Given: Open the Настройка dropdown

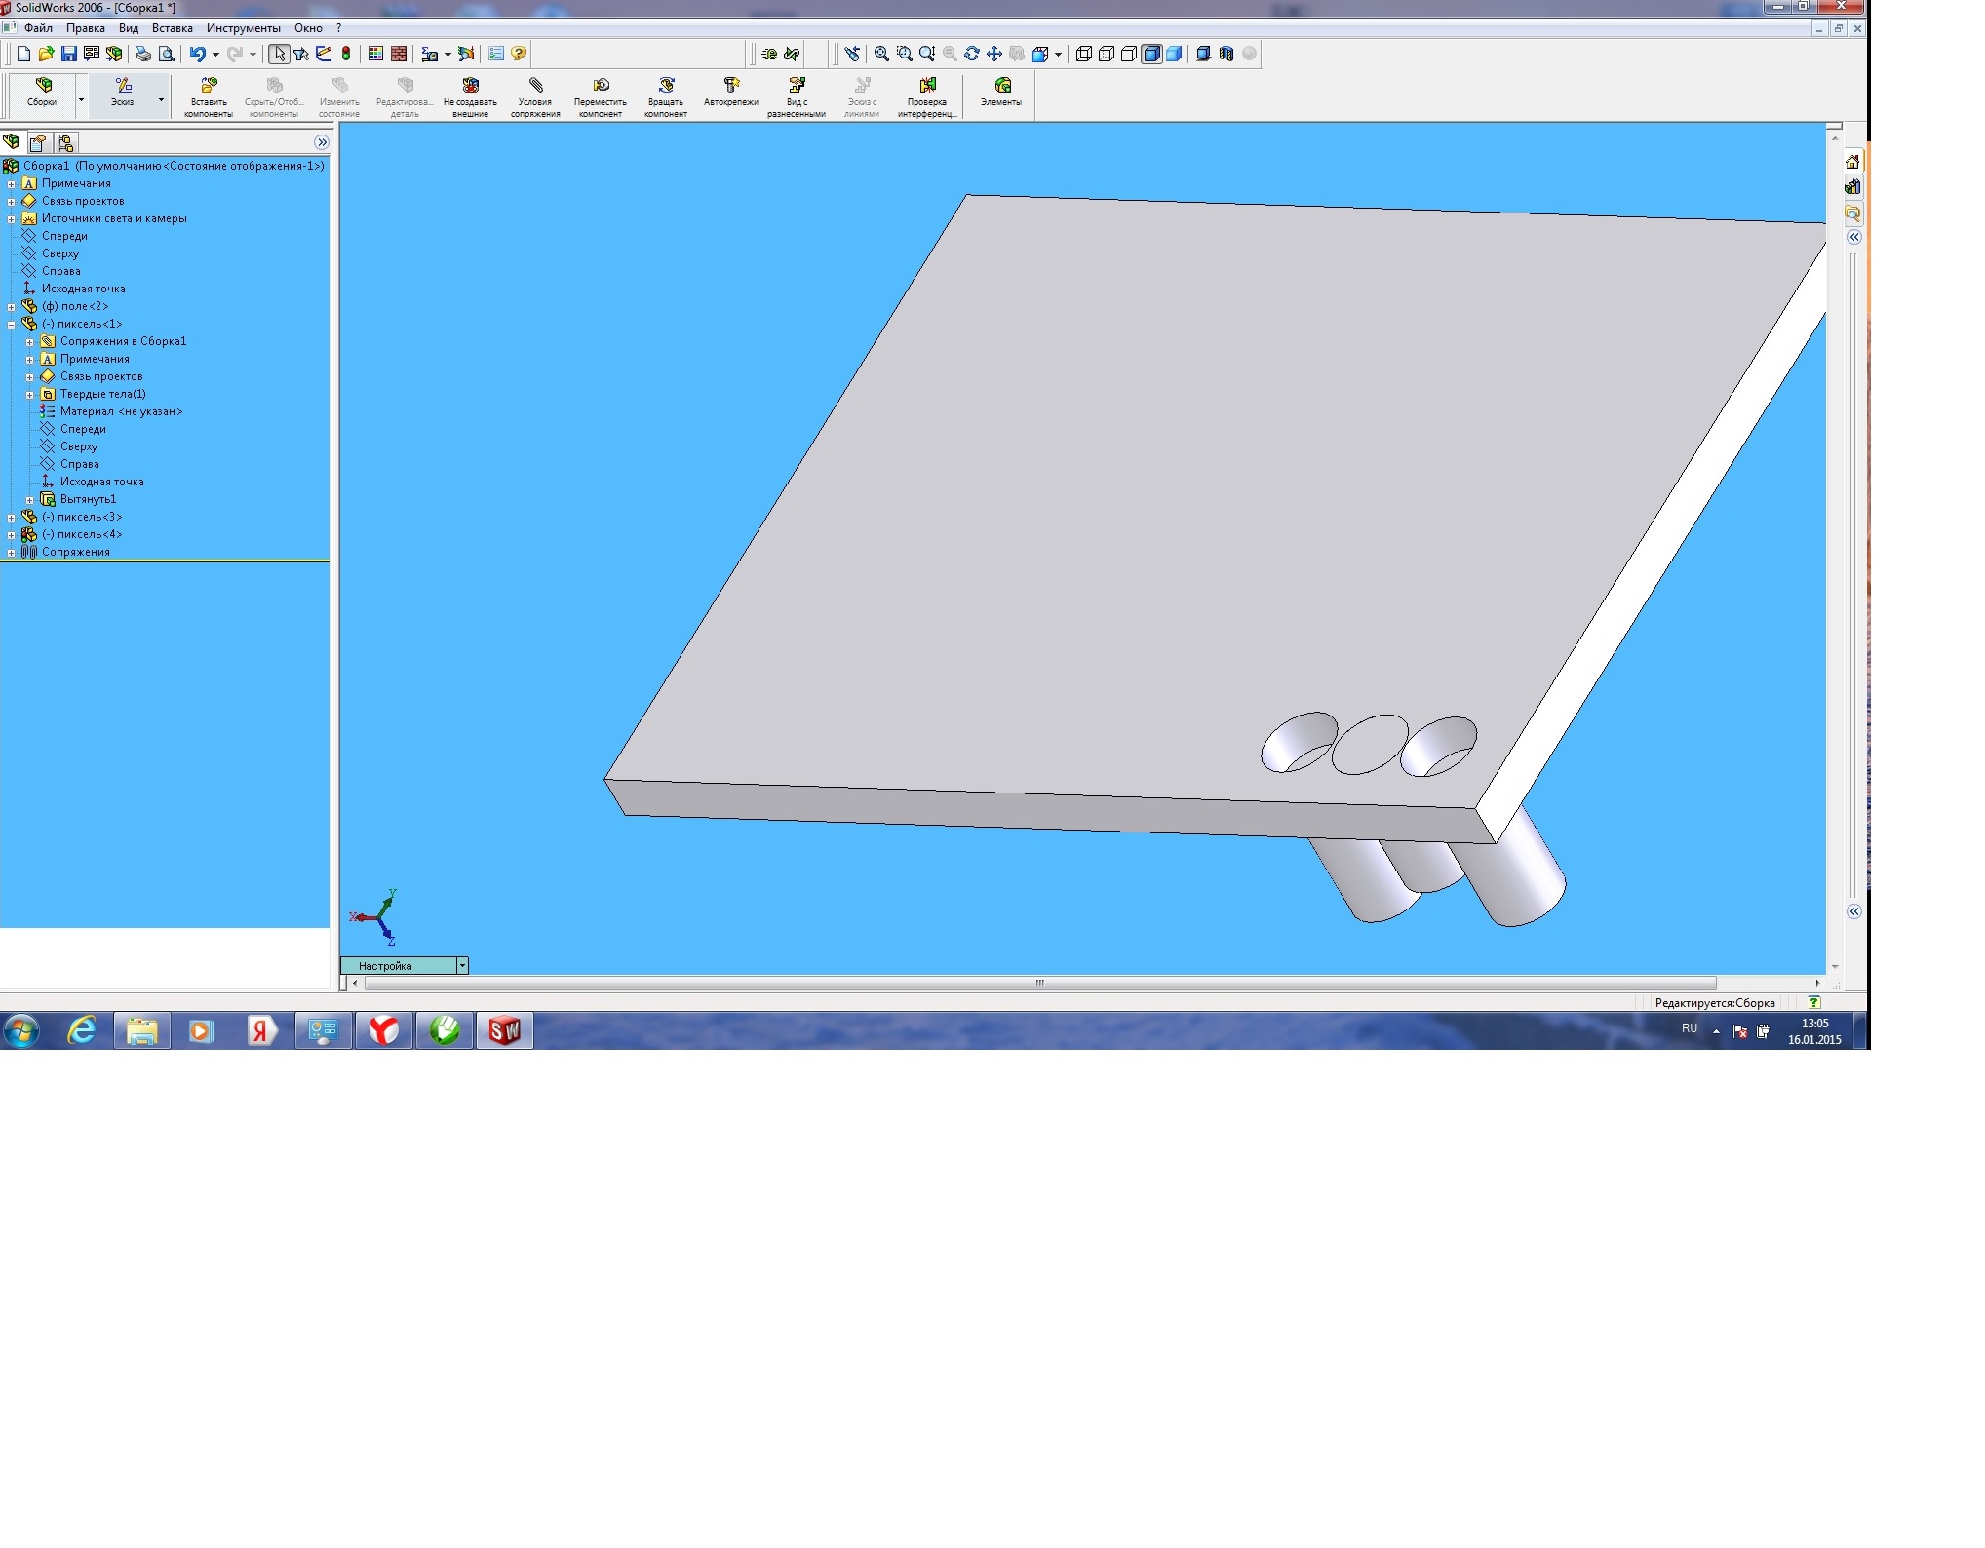Looking at the screenshot, I should 462,965.
